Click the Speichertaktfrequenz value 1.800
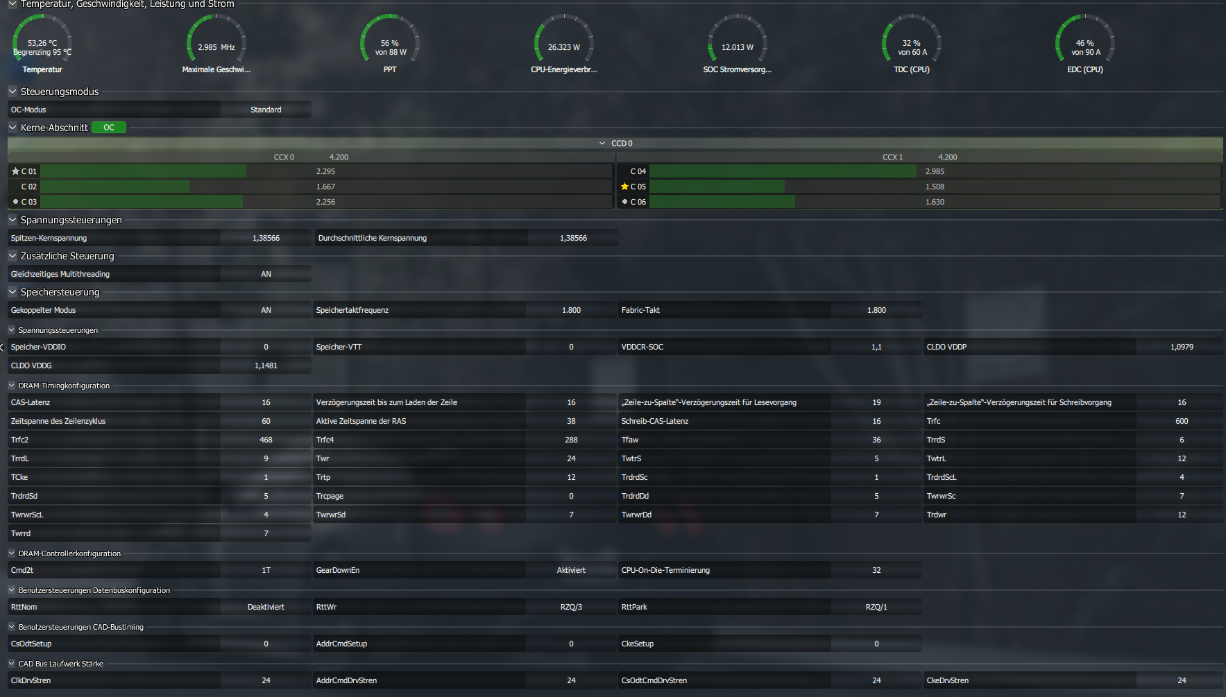The image size is (1226, 697). tap(571, 310)
